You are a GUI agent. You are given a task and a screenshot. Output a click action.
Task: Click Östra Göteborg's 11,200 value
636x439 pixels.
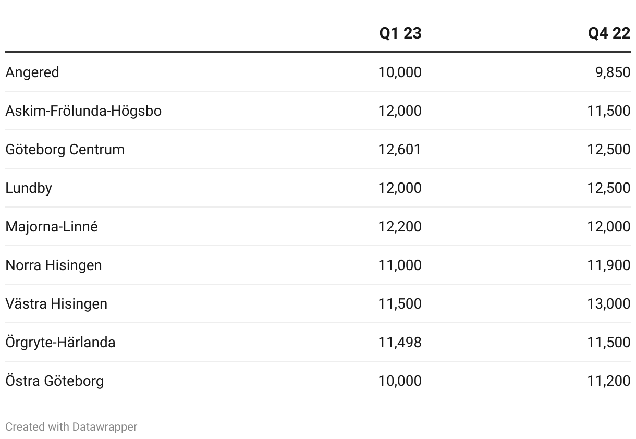click(x=609, y=381)
